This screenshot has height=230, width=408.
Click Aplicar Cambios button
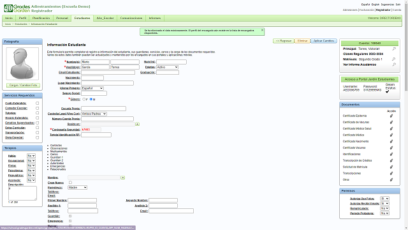(324, 41)
